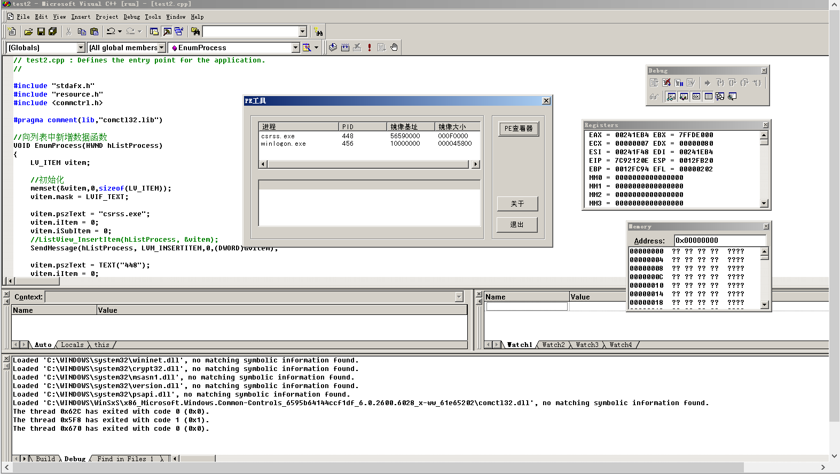
Task: Click the Save All toolbar icon
Action: tap(52, 31)
